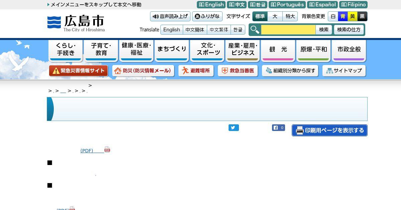This screenshot has height=210, width=401.
Task: Open the 文化・スポーツ menu
Action: [x=207, y=50]
